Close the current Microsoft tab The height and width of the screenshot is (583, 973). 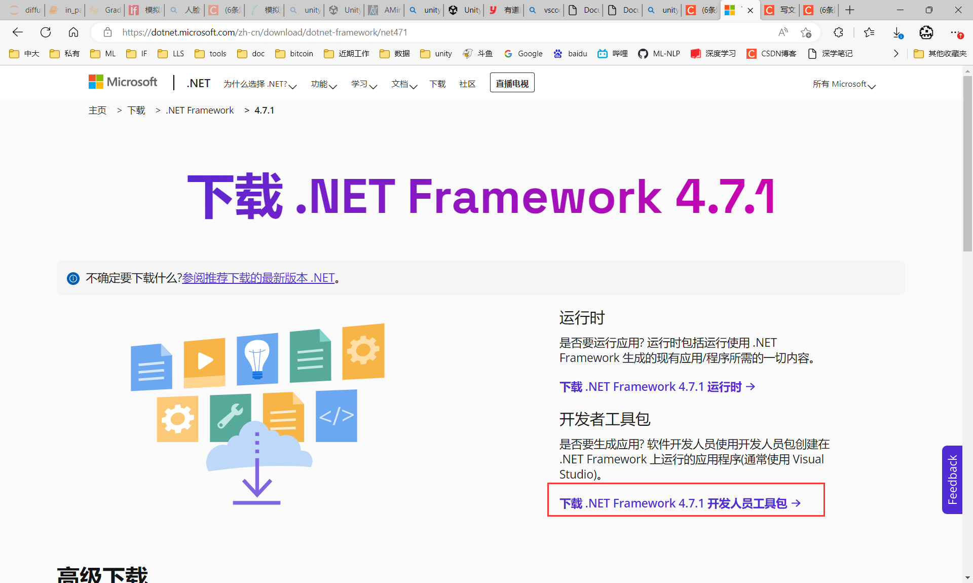click(x=751, y=10)
